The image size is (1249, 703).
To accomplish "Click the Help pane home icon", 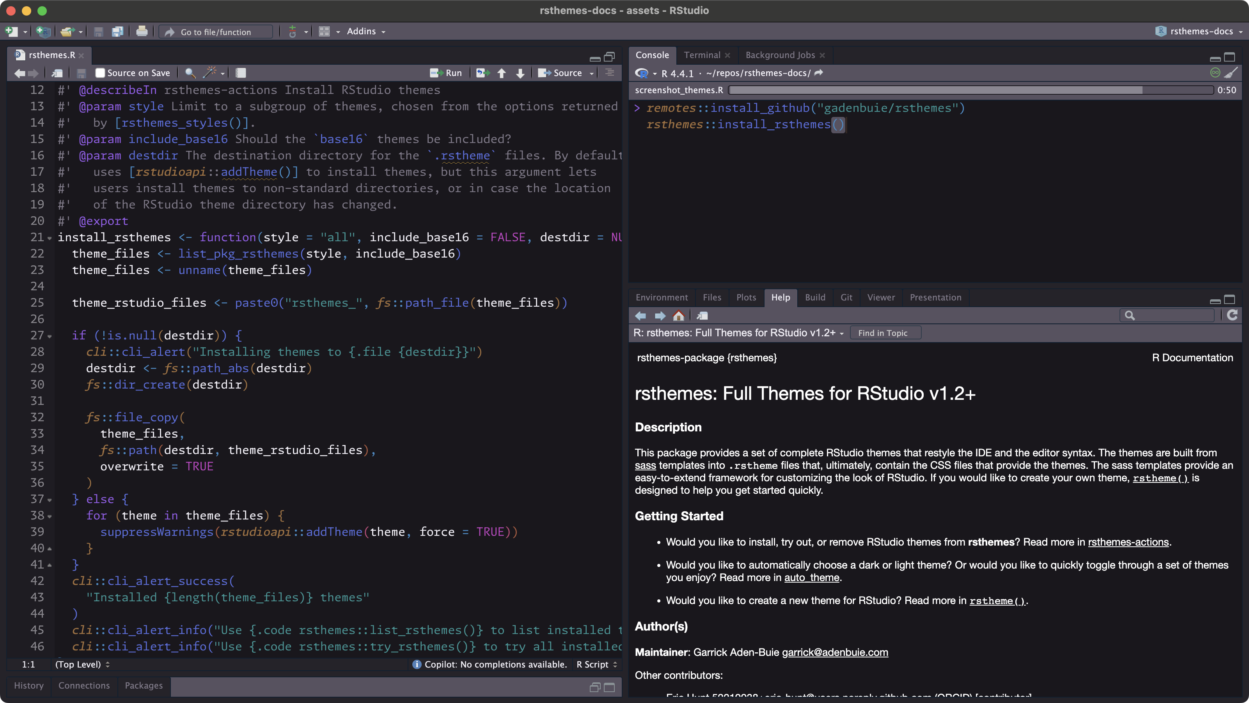I will (x=678, y=316).
